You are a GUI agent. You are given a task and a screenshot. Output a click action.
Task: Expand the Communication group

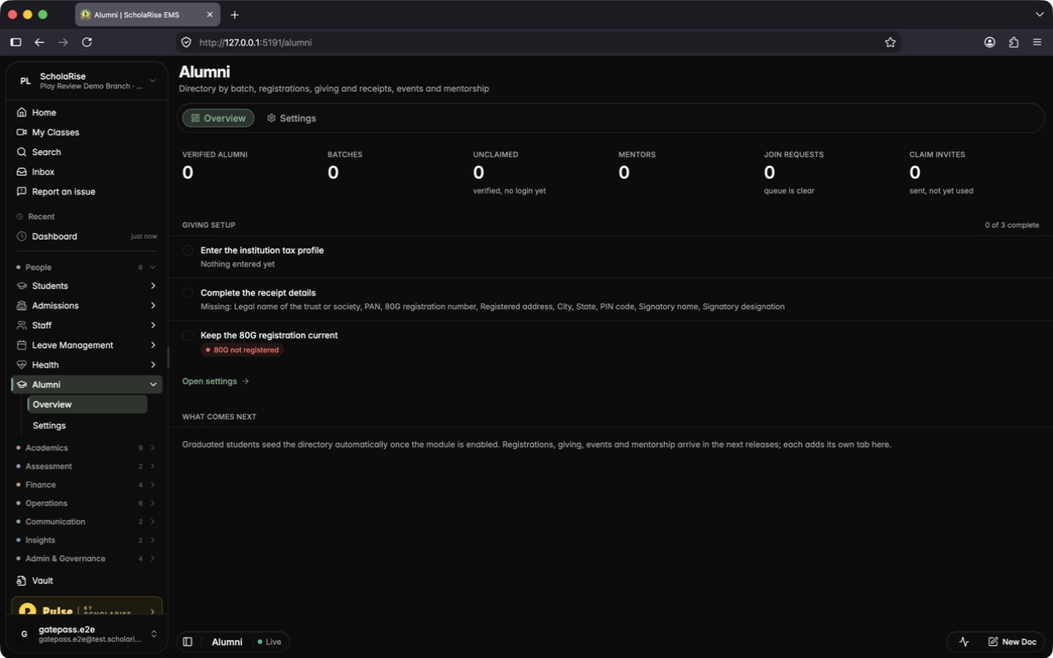87,521
